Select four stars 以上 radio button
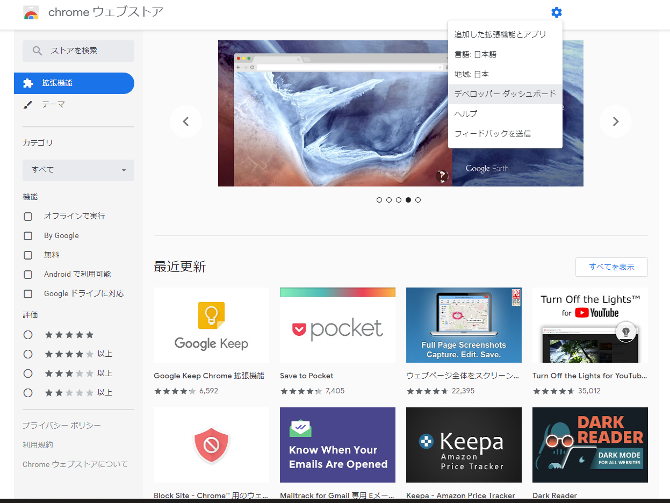Image resolution: width=670 pixels, height=503 pixels. tap(28, 354)
